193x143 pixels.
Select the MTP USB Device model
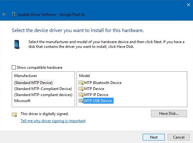coord(98,101)
